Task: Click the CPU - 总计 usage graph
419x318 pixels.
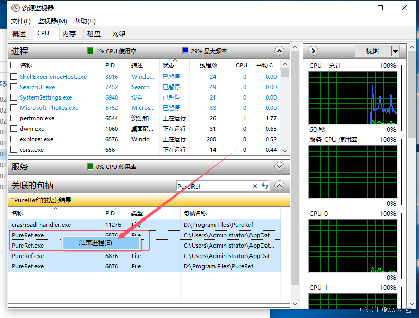Action: coord(353,97)
